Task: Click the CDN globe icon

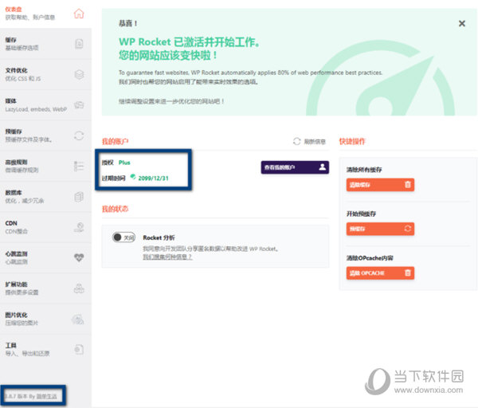Action: click(x=79, y=227)
